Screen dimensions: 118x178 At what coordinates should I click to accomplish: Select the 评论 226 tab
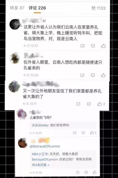coord(37,8)
